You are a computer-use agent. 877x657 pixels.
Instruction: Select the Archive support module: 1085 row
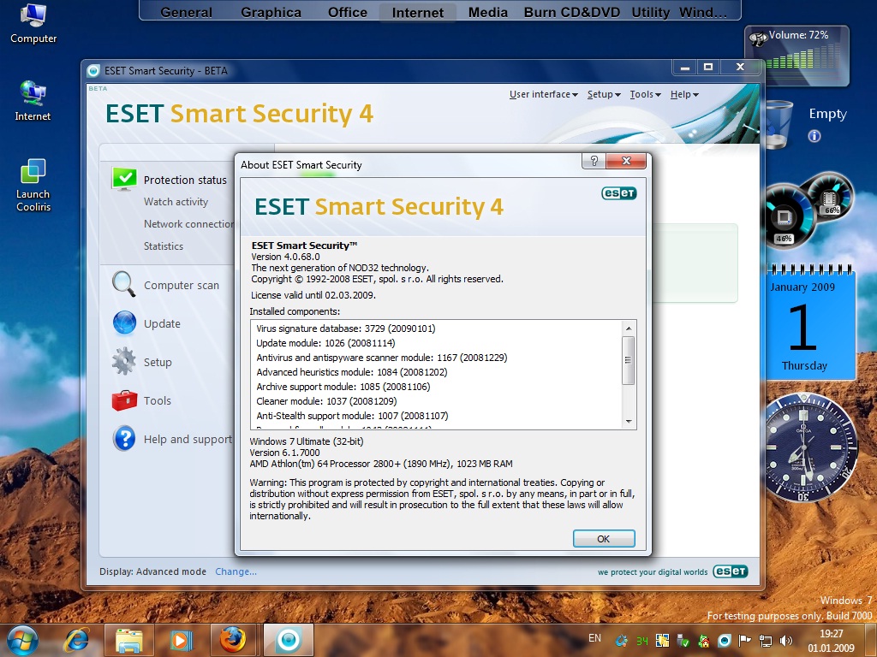tap(343, 387)
